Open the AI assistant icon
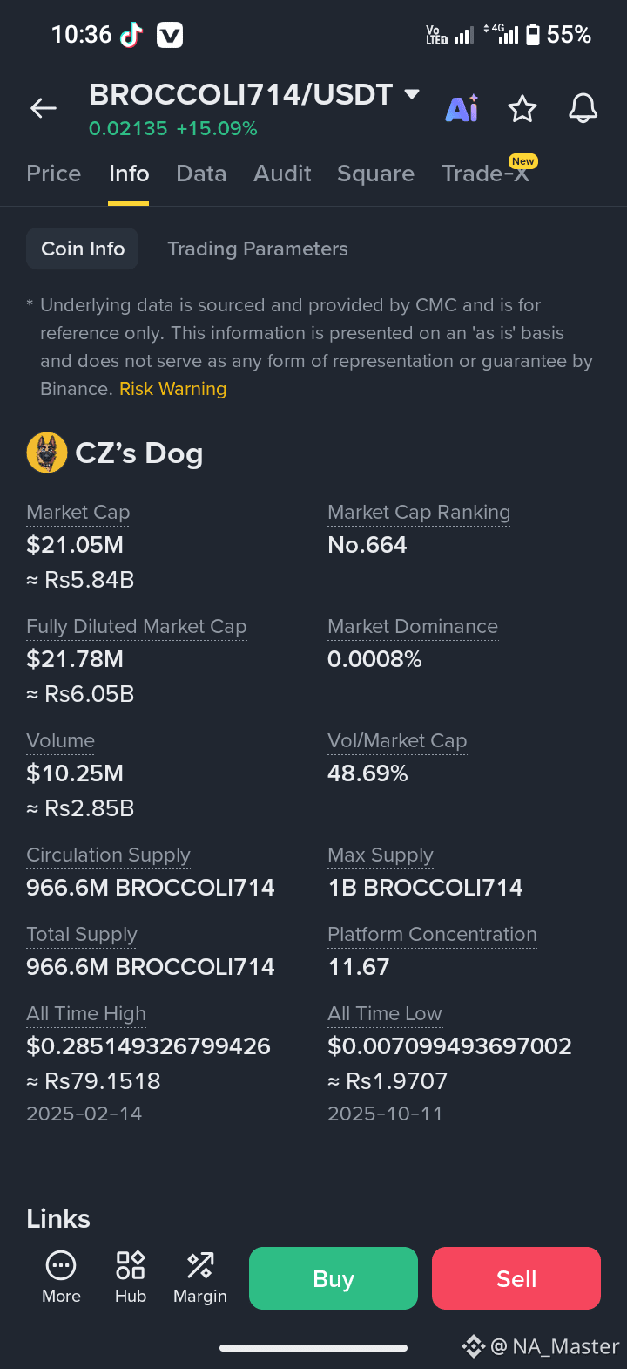Viewport: 627px width, 1369px height. point(462,108)
